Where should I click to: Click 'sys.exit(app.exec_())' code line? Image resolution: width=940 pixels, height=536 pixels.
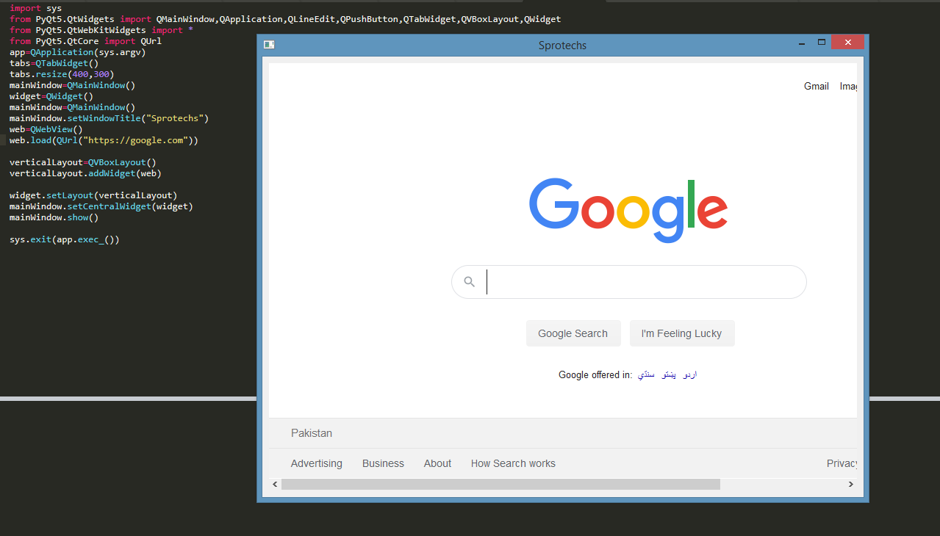pos(65,239)
